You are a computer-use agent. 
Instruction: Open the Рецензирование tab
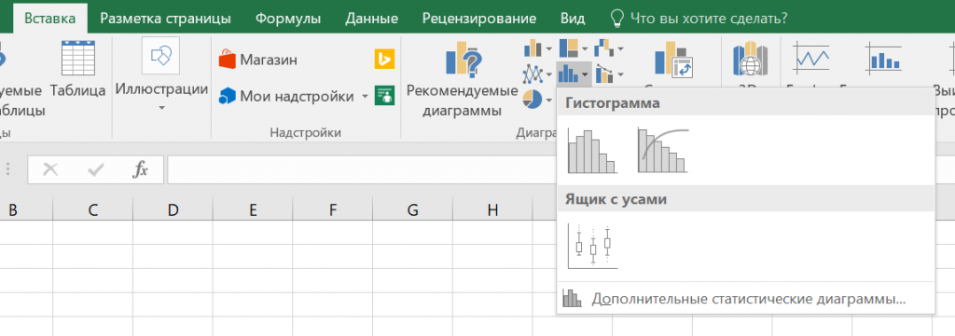click(479, 19)
